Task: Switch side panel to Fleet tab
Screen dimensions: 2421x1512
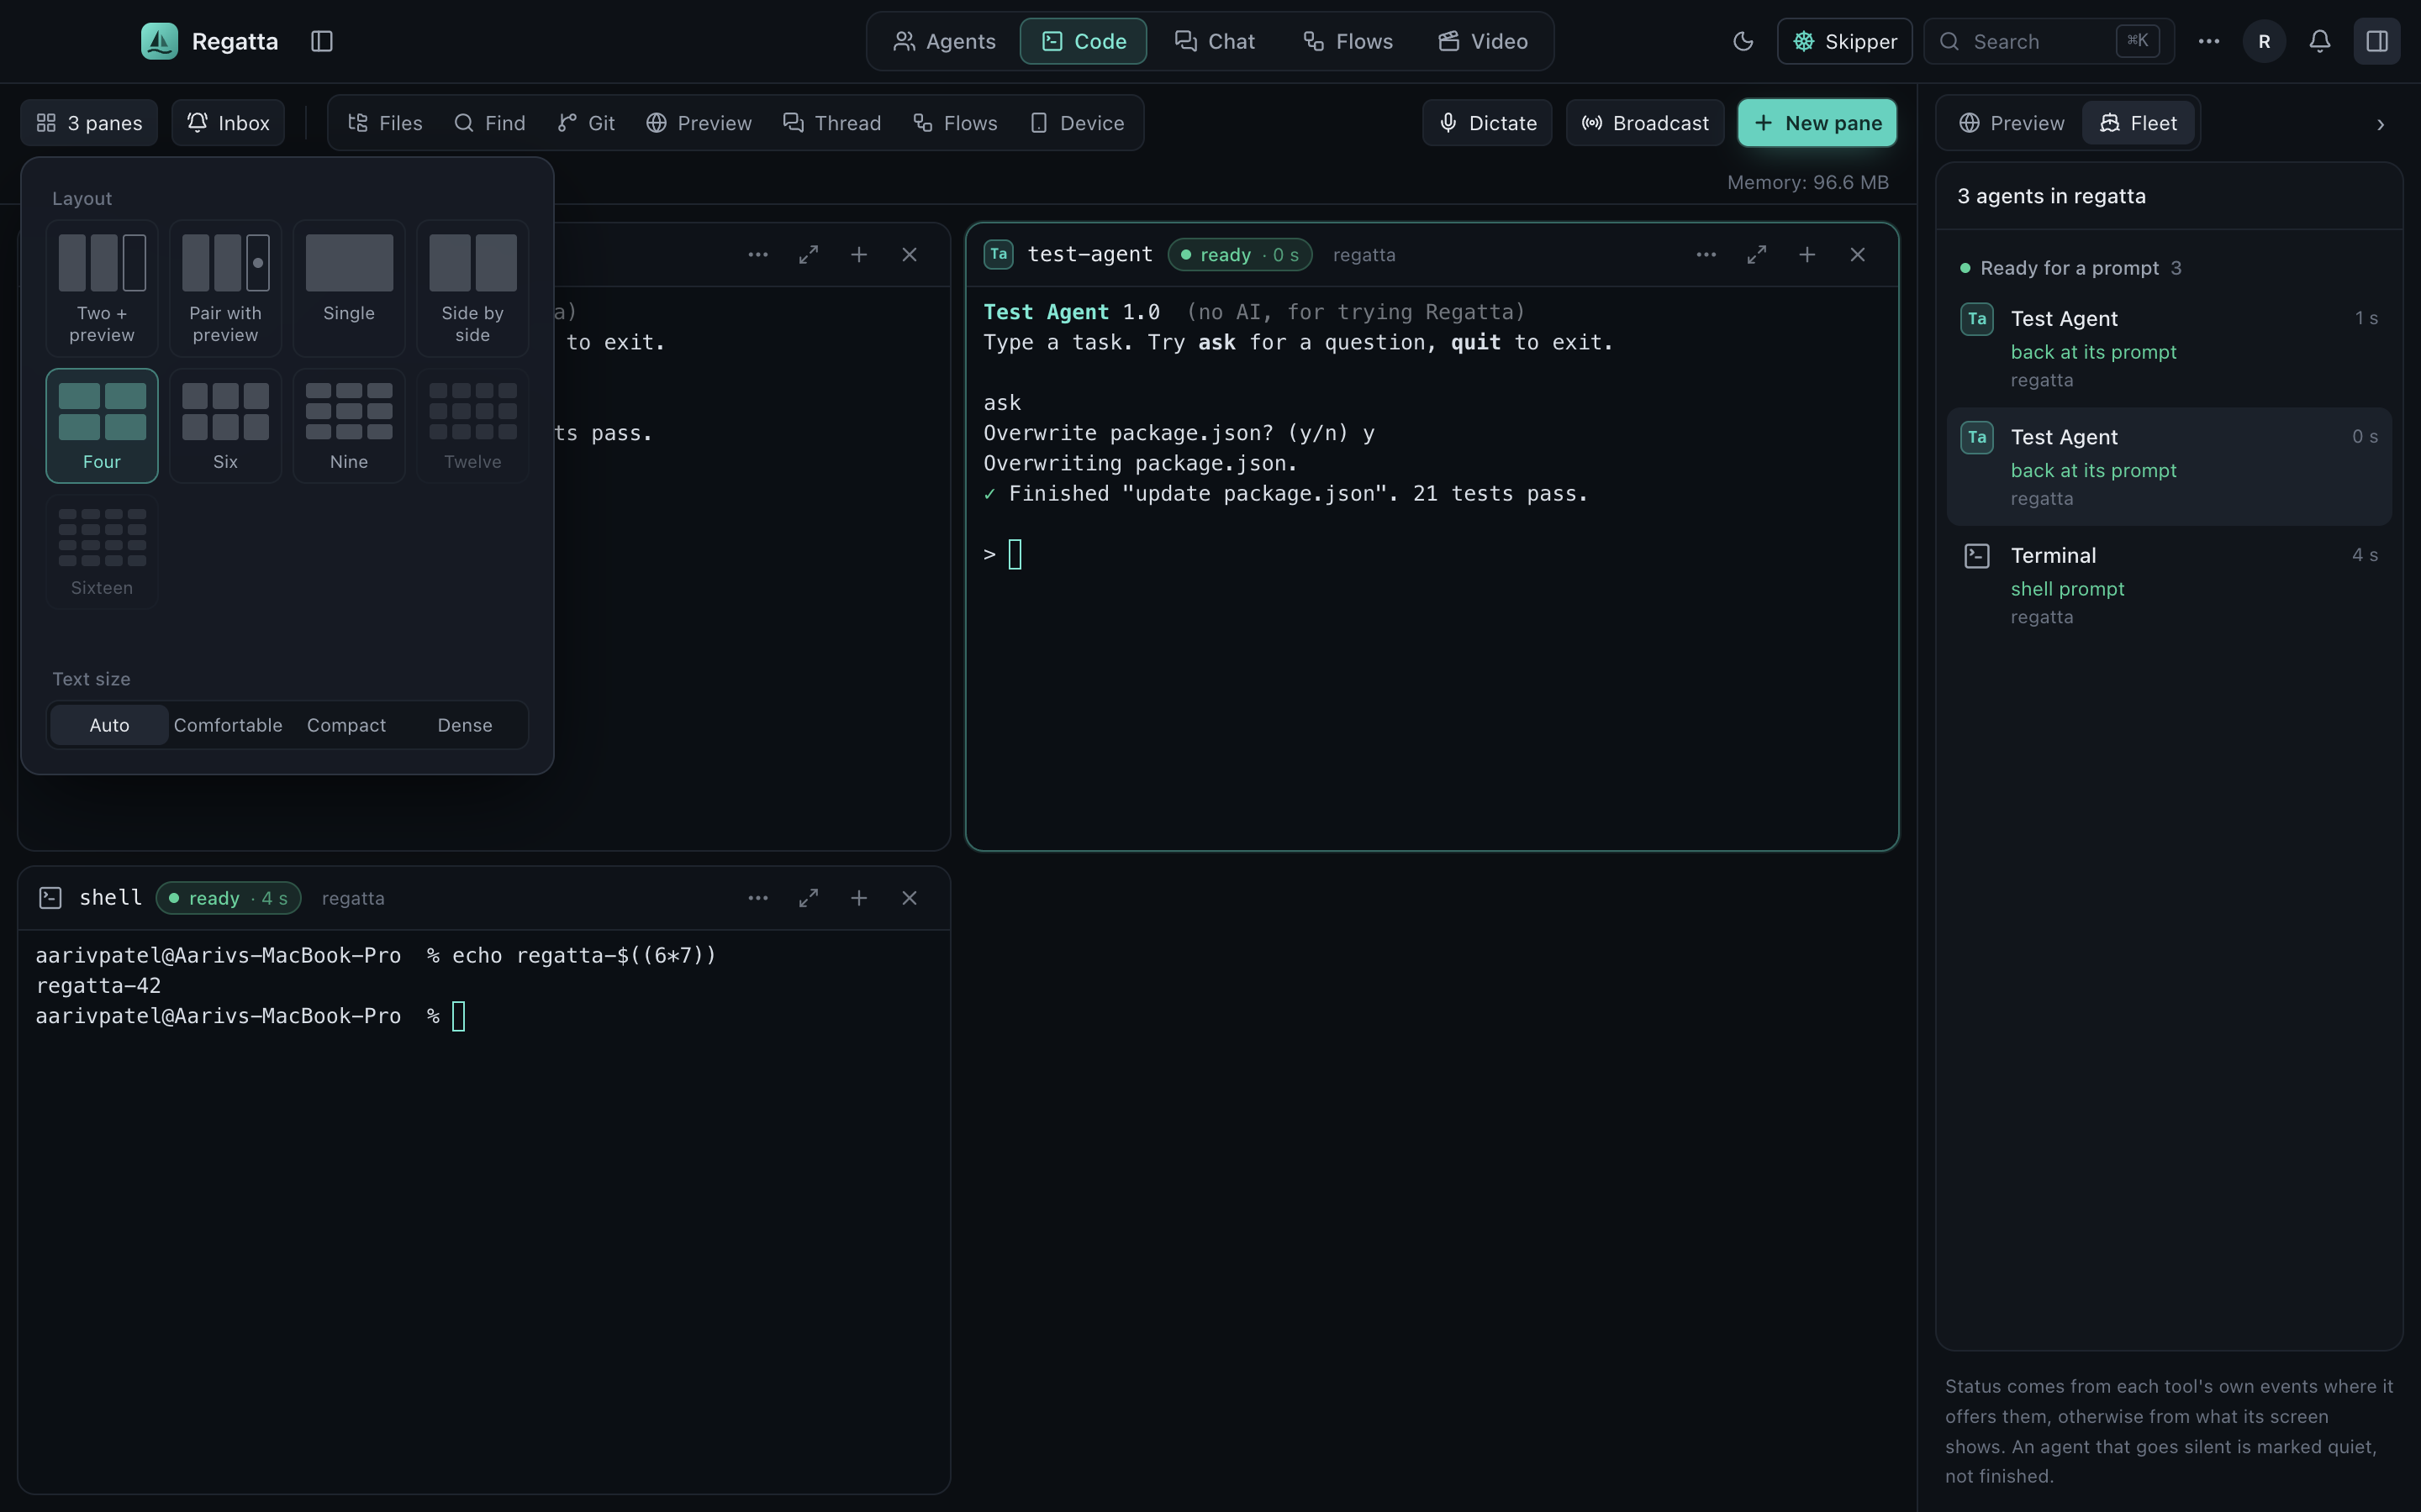Action: tap(2138, 123)
